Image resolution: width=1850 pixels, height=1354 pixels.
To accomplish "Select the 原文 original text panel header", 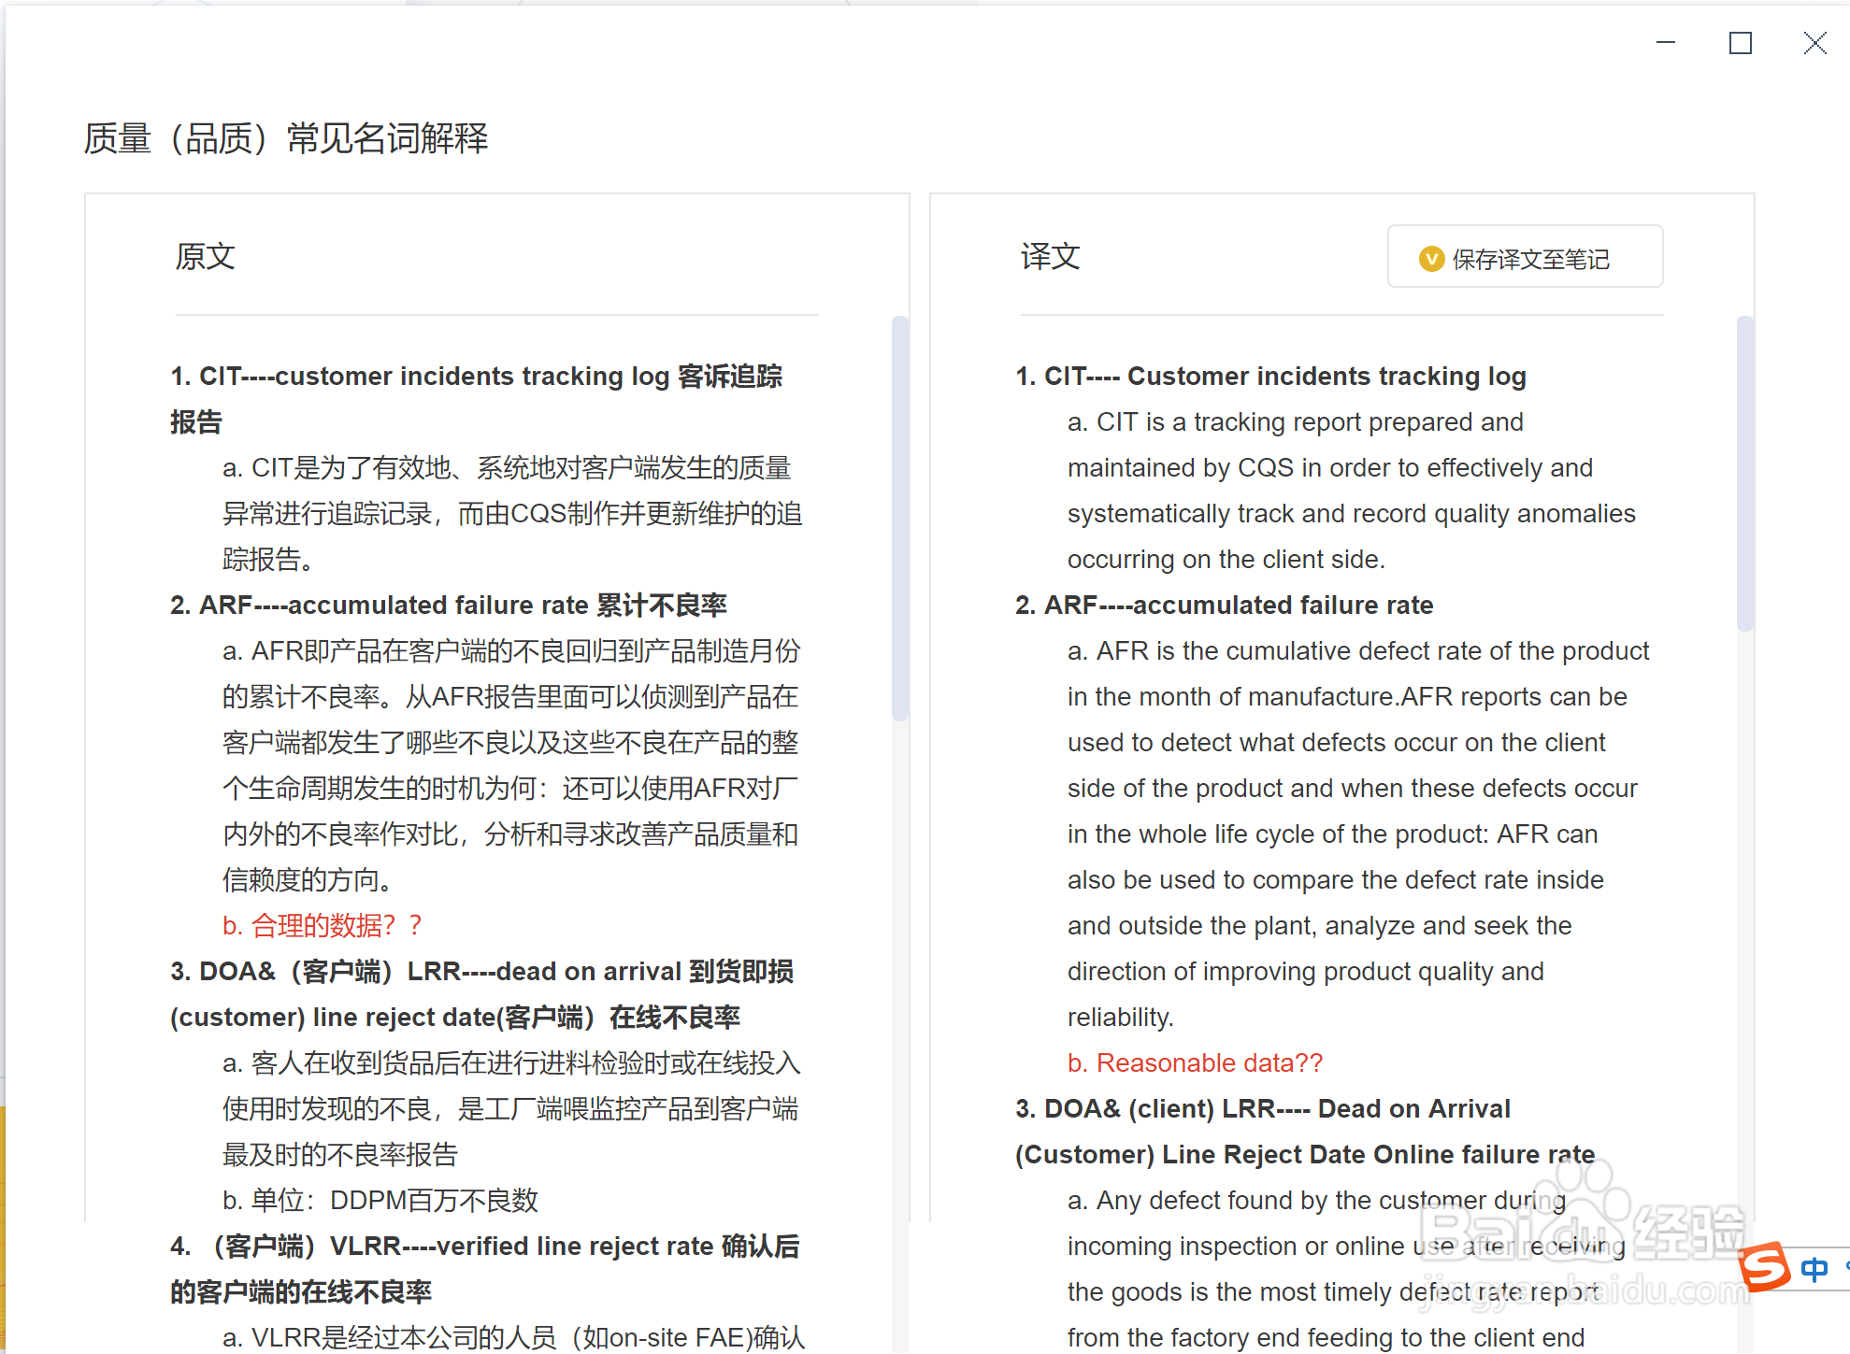I will coord(205,256).
